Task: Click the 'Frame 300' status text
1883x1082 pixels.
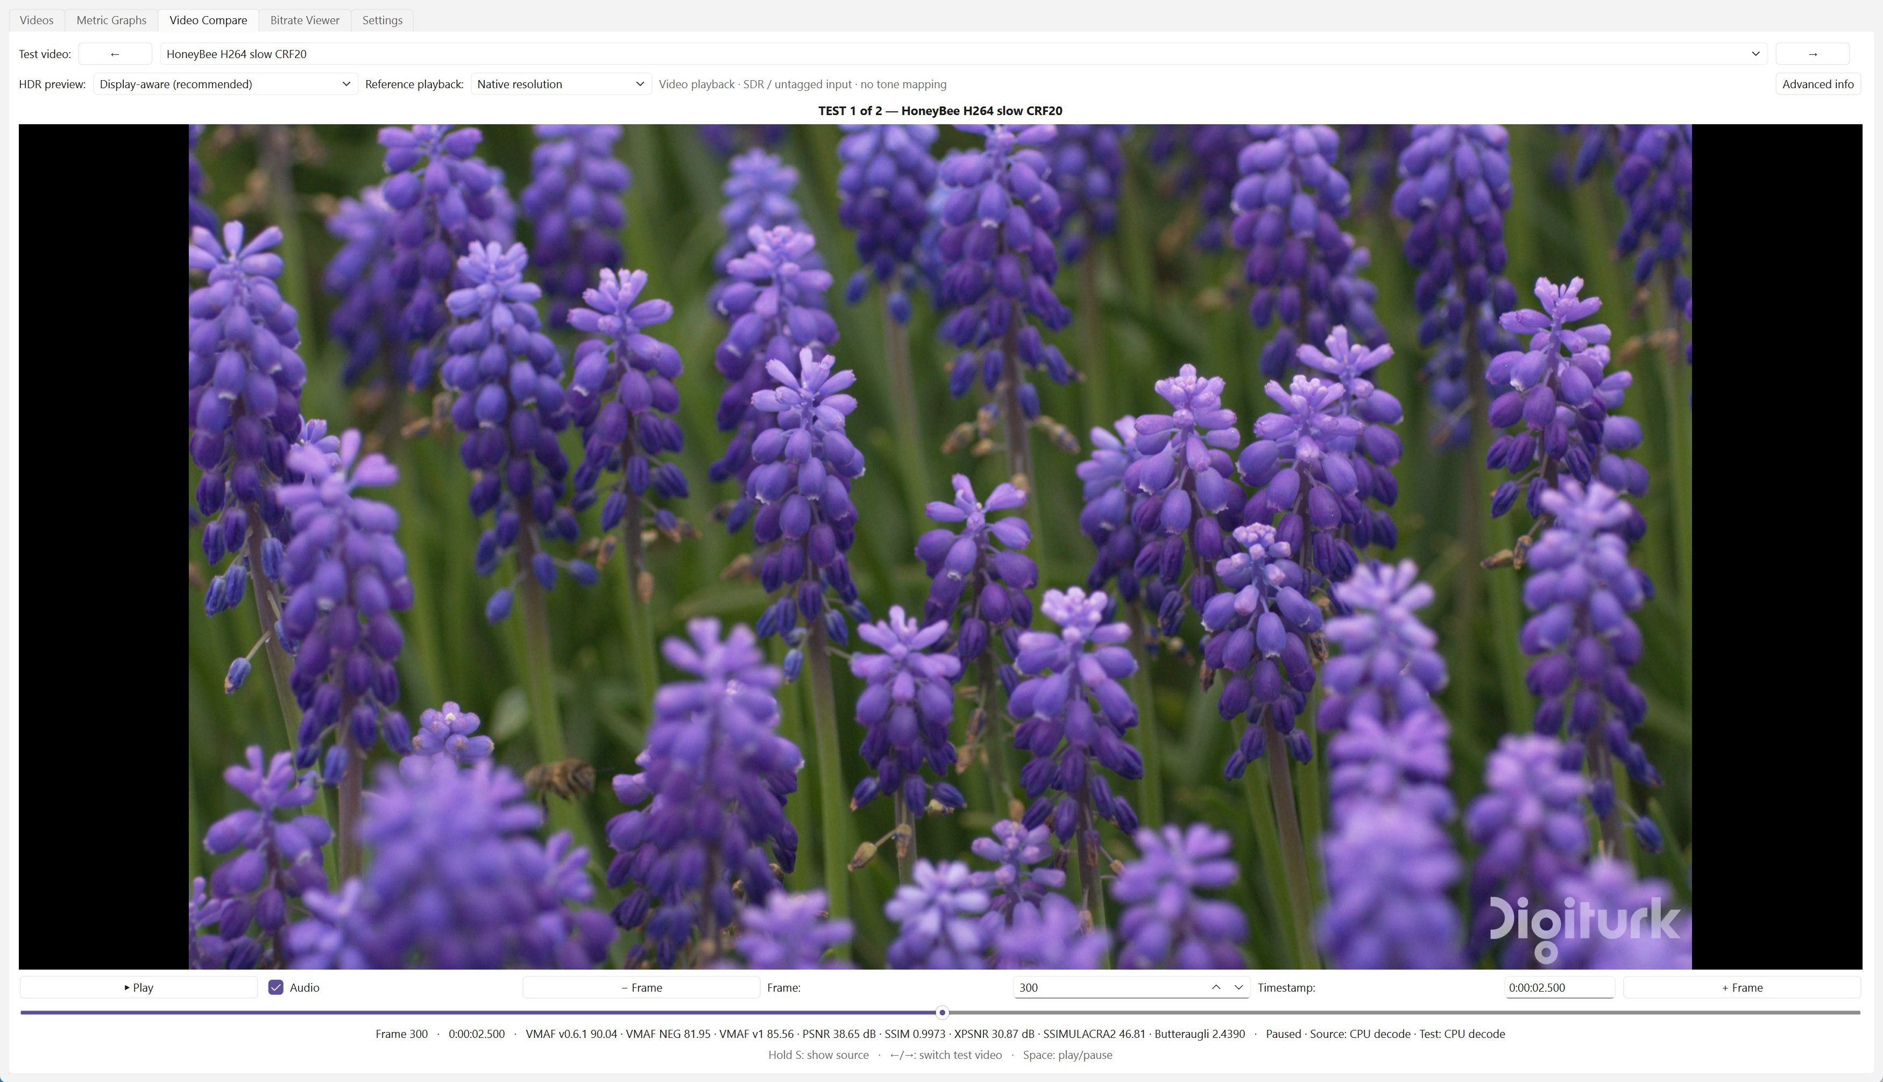Action: (401, 1034)
